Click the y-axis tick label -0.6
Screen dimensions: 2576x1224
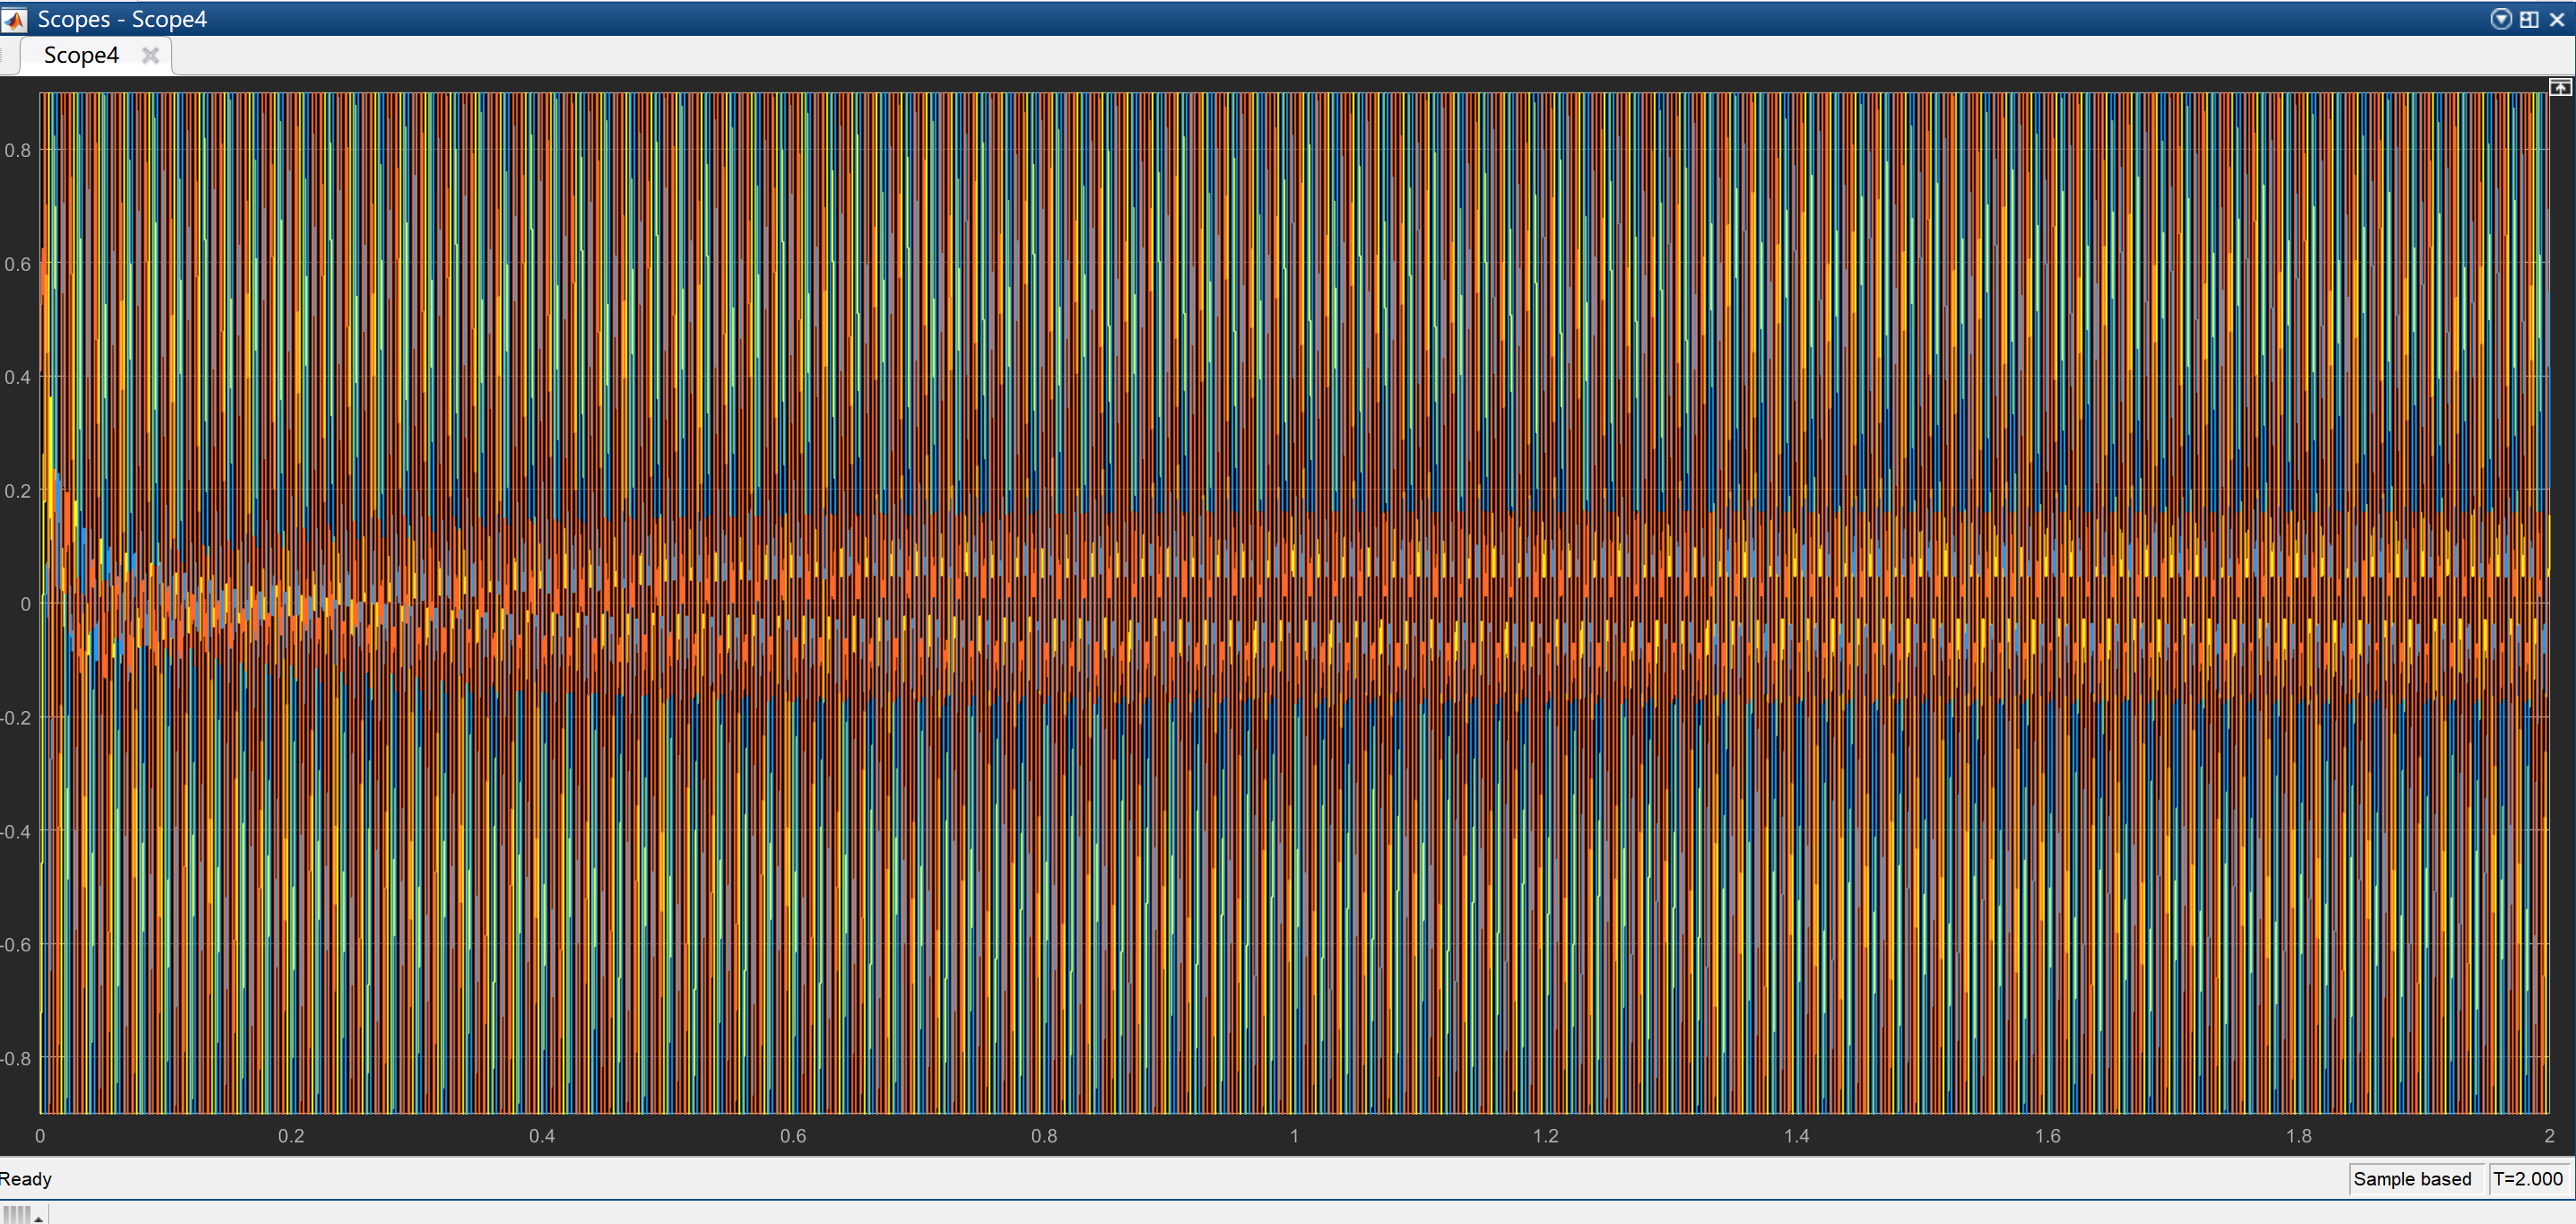coord(16,945)
